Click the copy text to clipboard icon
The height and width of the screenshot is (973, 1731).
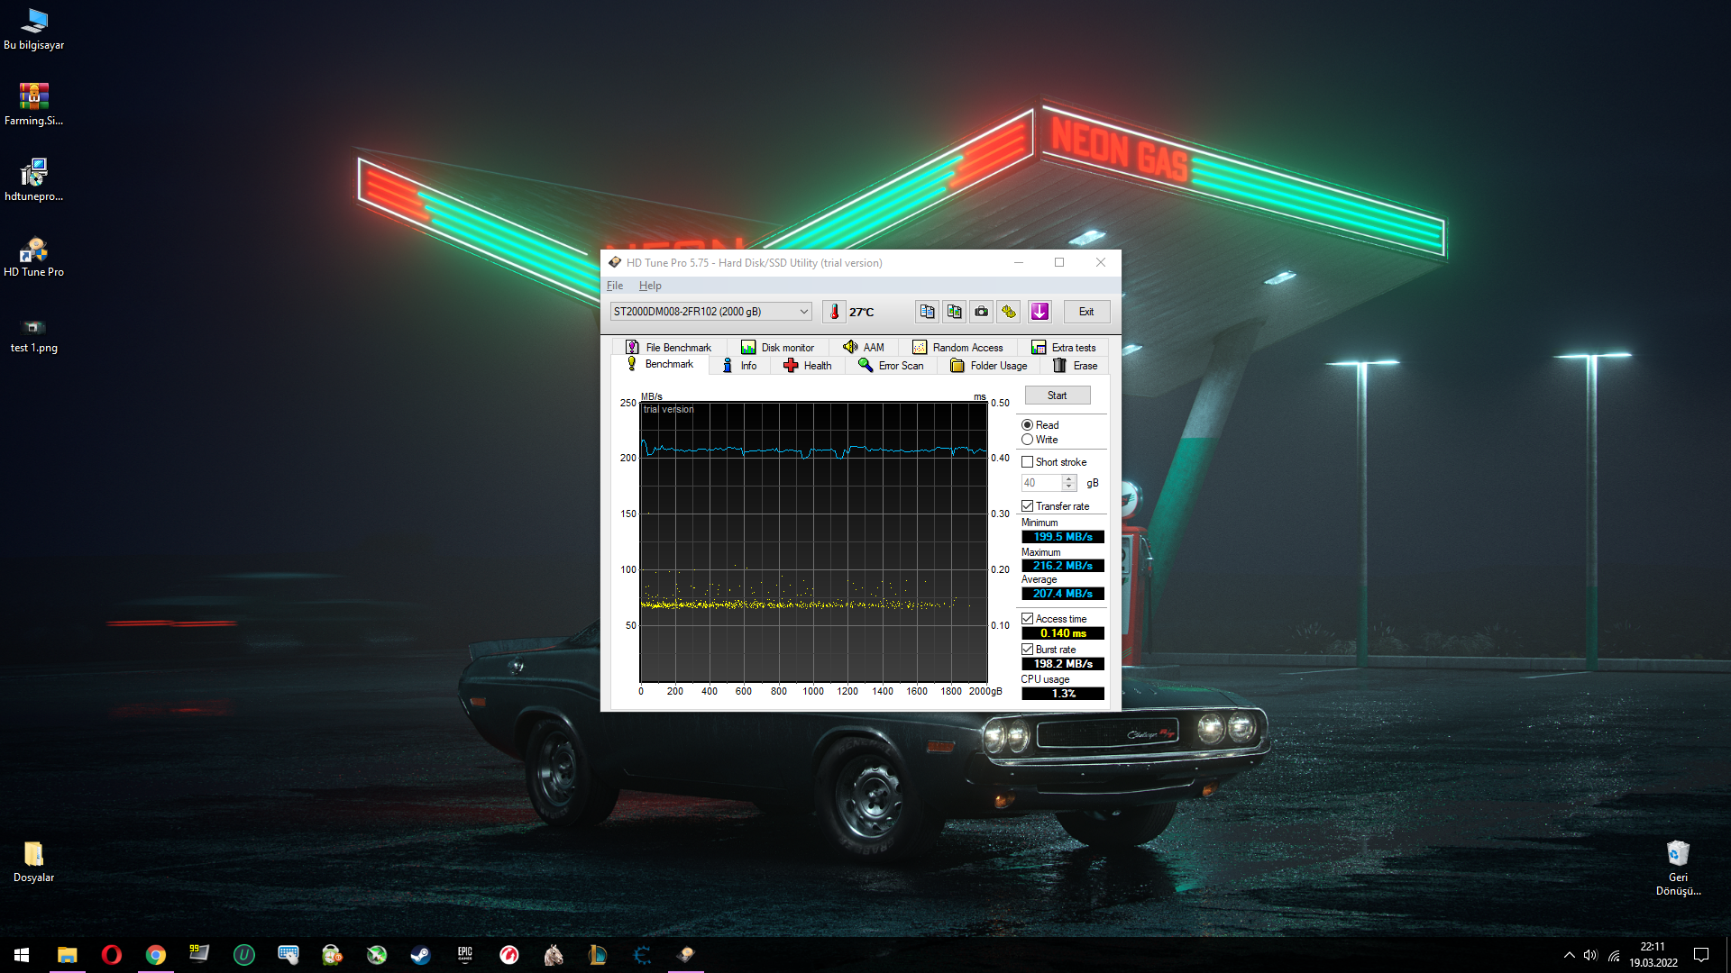coord(927,312)
